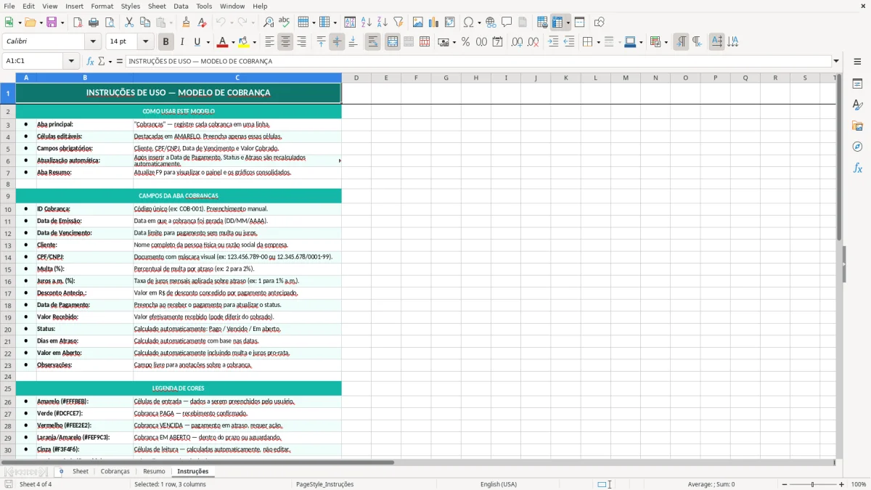Image resolution: width=871 pixels, height=490 pixels.
Task: Select column C header
Action: point(237,77)
